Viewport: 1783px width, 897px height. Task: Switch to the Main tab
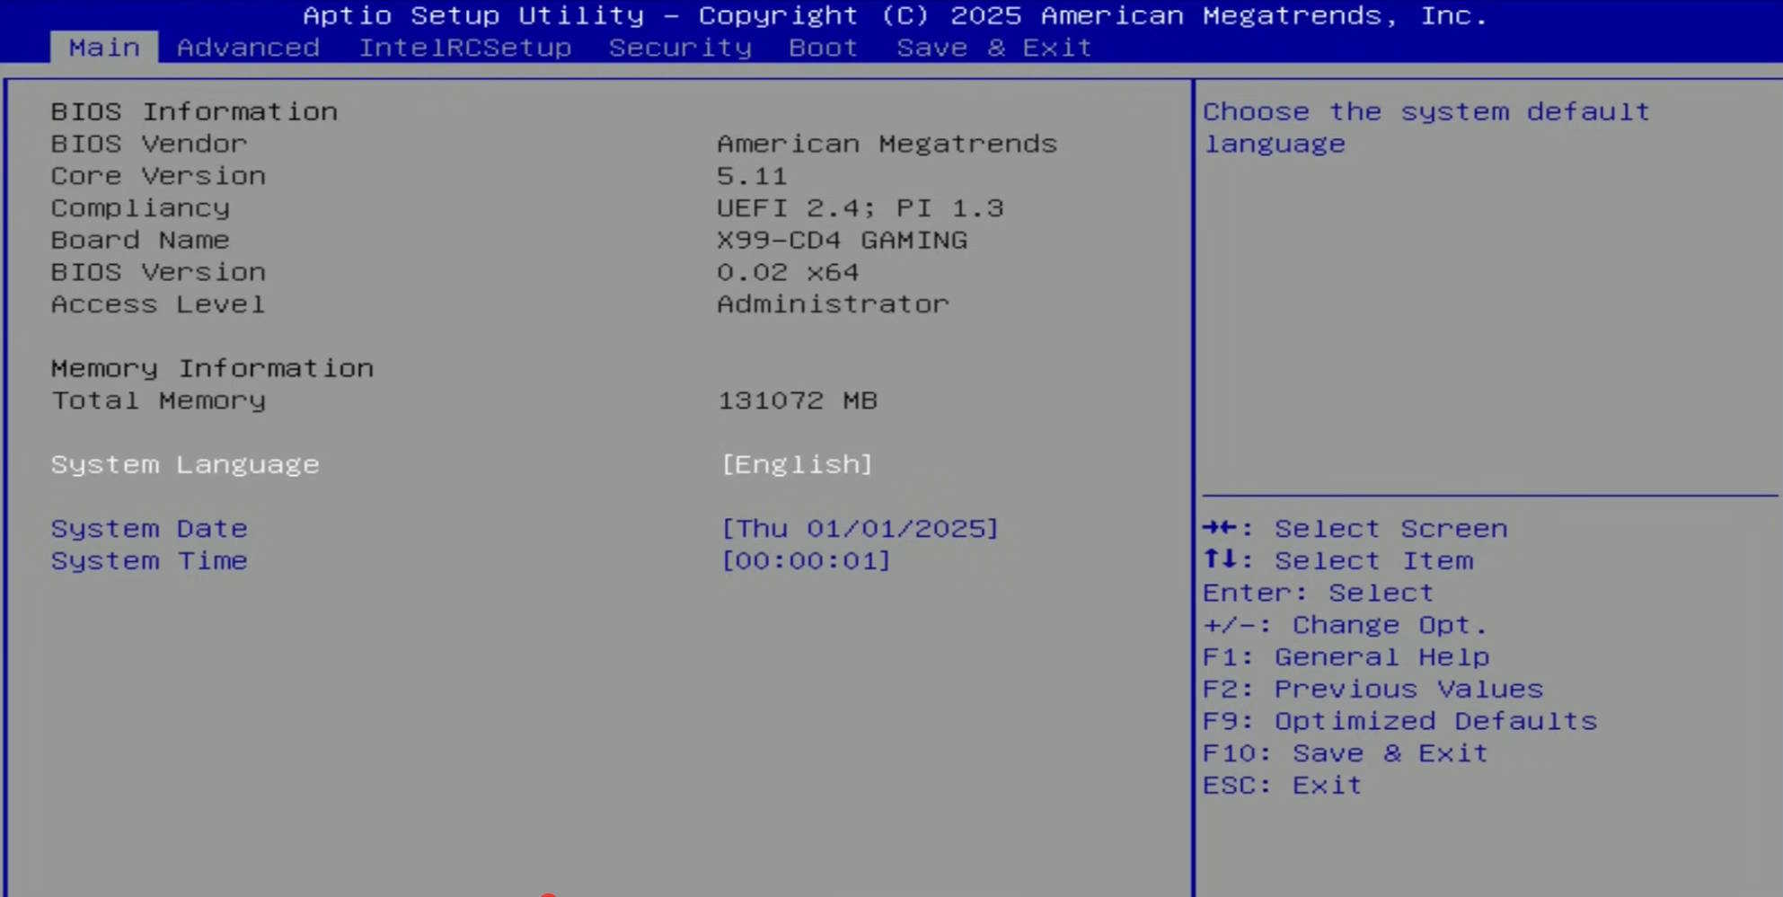[x=104, y=48]
